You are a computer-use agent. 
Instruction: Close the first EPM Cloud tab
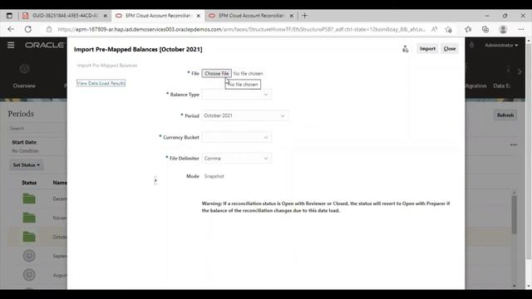(199, 16)
